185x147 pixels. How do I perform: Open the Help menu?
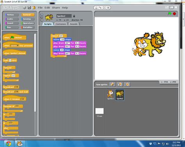point(65,8)
